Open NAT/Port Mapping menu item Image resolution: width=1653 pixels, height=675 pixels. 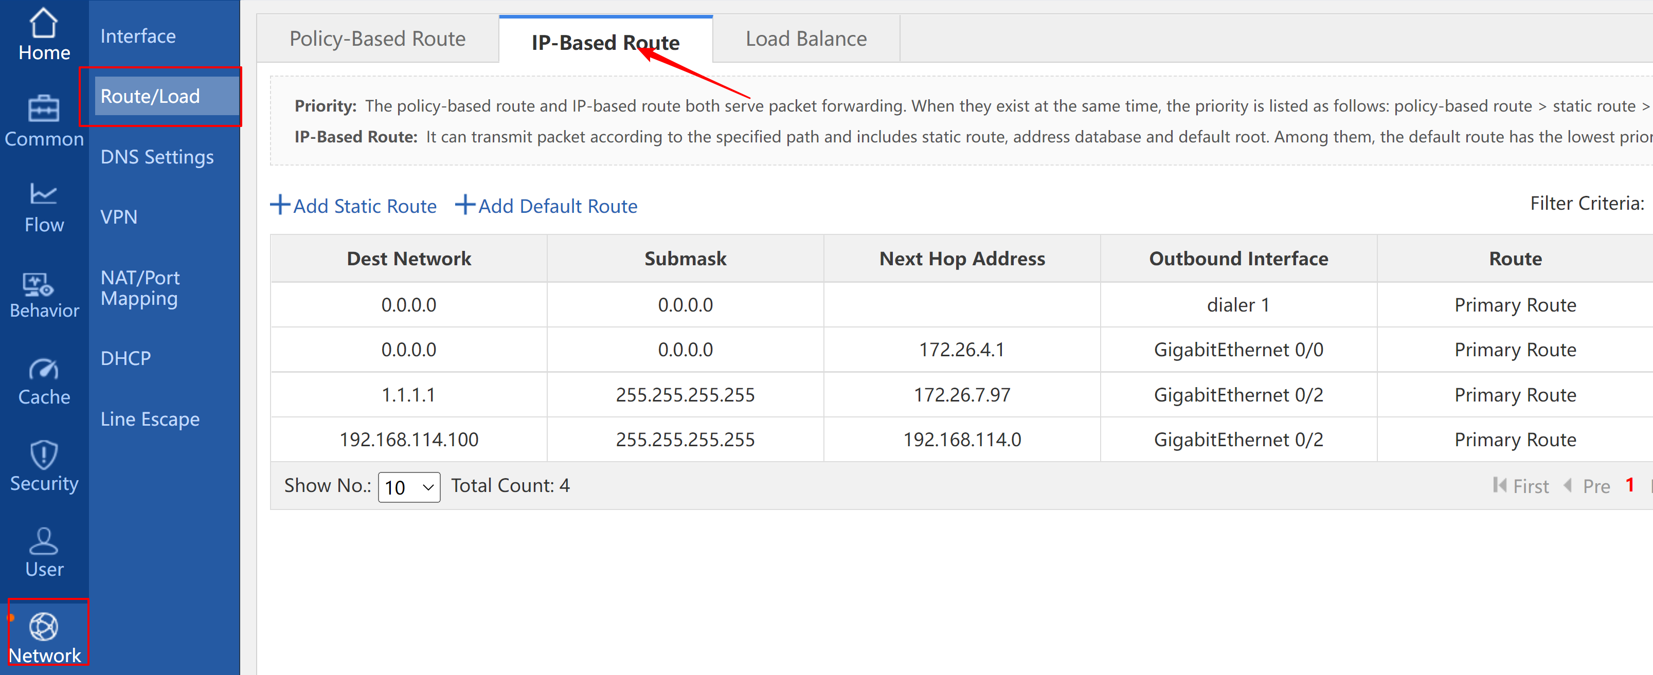[140, 288]
